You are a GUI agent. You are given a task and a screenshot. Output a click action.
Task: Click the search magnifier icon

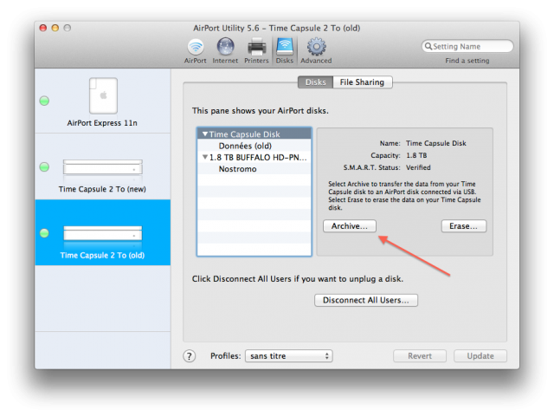(428, 46)
